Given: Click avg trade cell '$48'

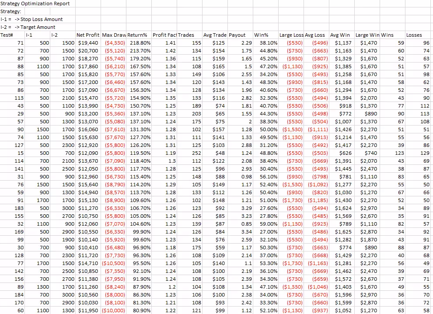Looking at the screenshot, I should pos(215,153).
